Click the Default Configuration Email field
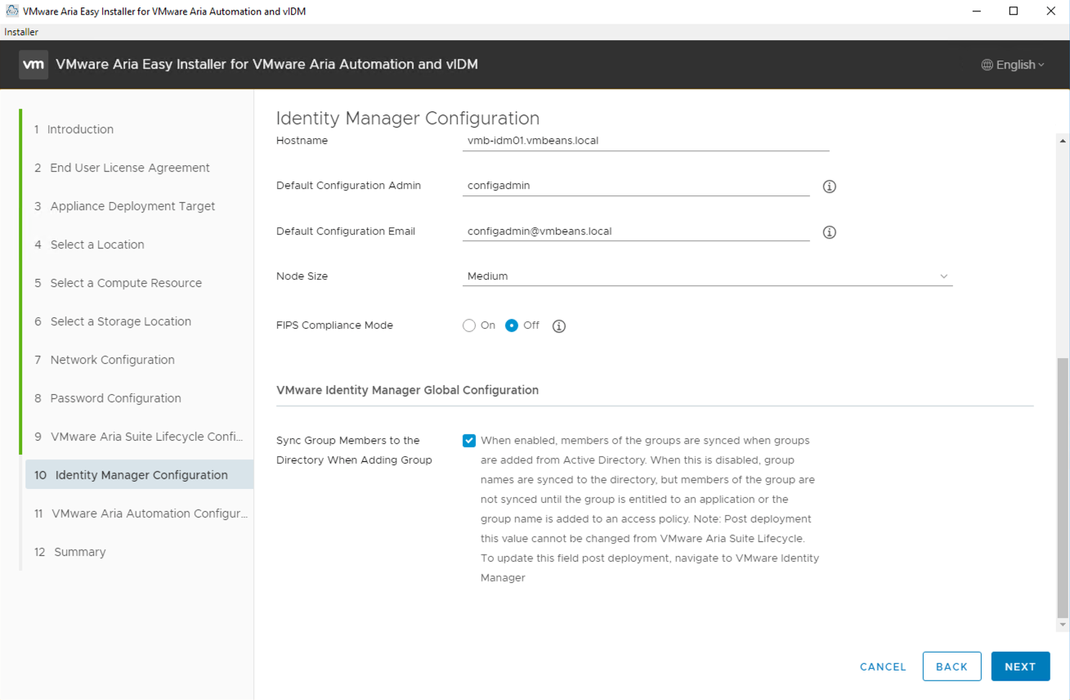1070x700 pixels. click(636, 231)
